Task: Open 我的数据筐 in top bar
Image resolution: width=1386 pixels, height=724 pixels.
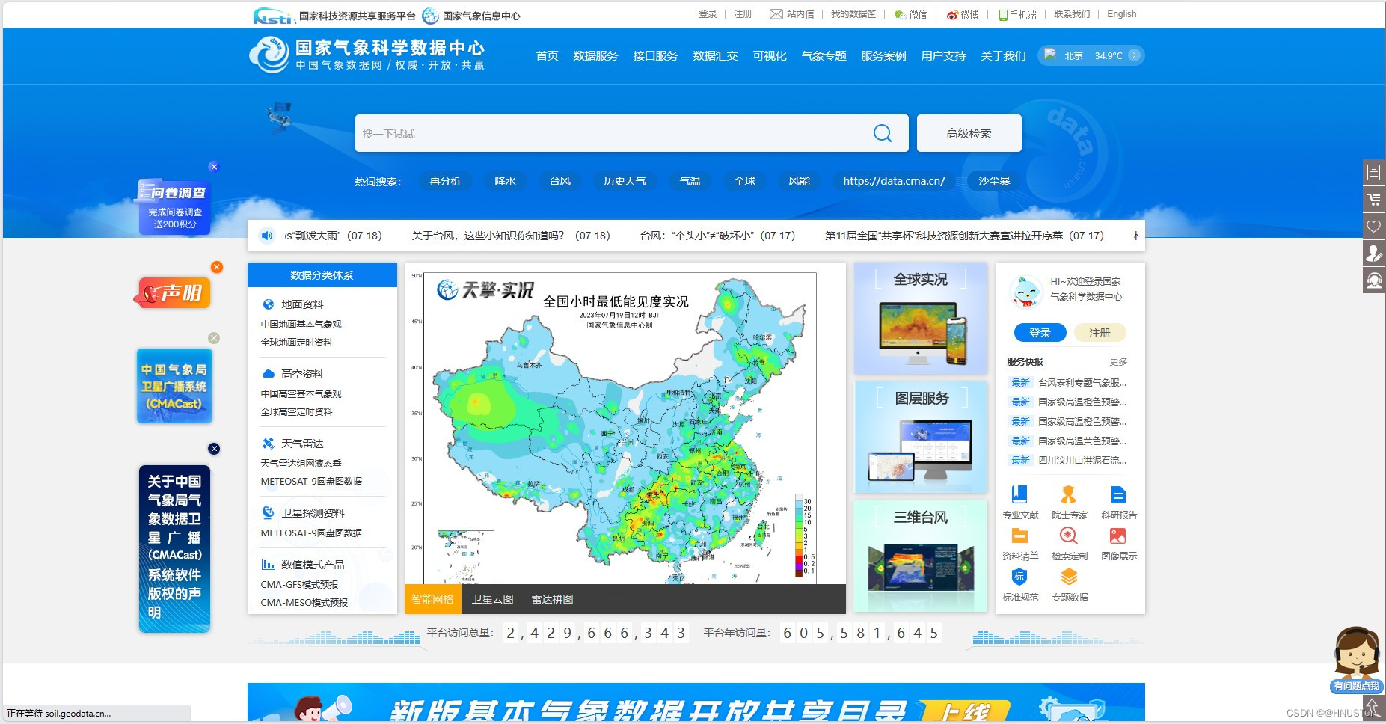Action: (x=853, y=14)
